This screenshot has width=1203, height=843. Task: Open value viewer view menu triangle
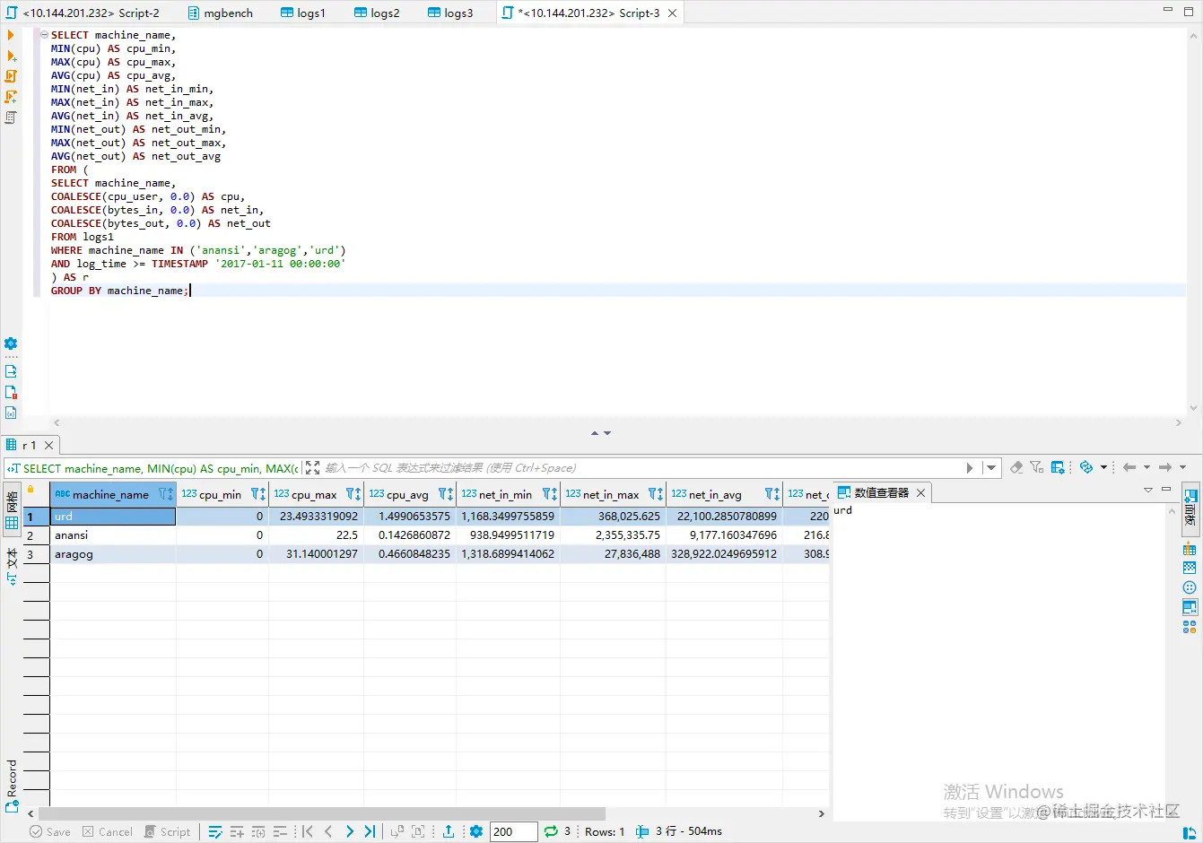[x=1147, y=490]
